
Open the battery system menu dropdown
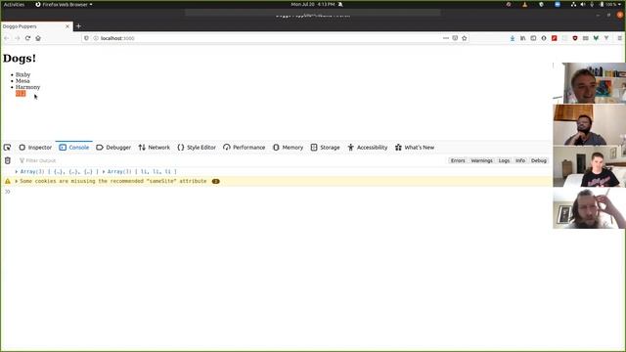[x=610, y=4]
